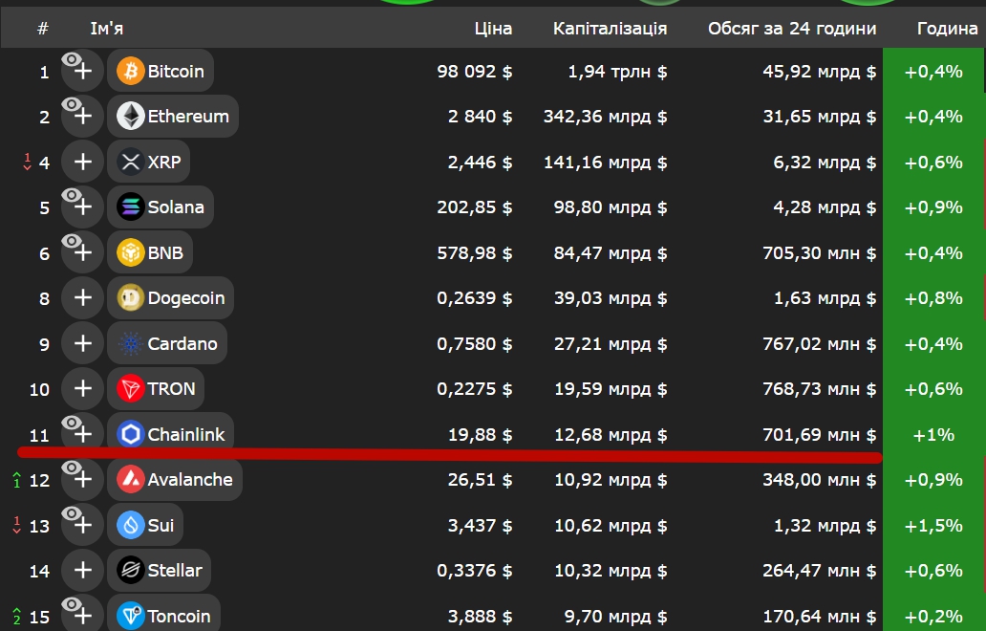The width and height of the screenshot is (986, 631).
Task: Click the plus button in Ethereum row
Action: point(82,116)
